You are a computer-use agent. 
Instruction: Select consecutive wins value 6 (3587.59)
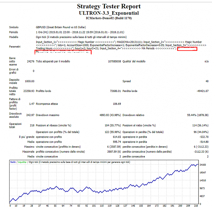[114, 147]
